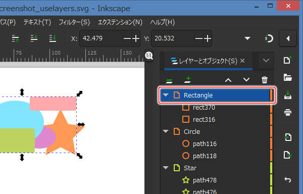This screenshot has width=303, height=194.
Task: Increase the X value
Action: [x=136, y=38]
